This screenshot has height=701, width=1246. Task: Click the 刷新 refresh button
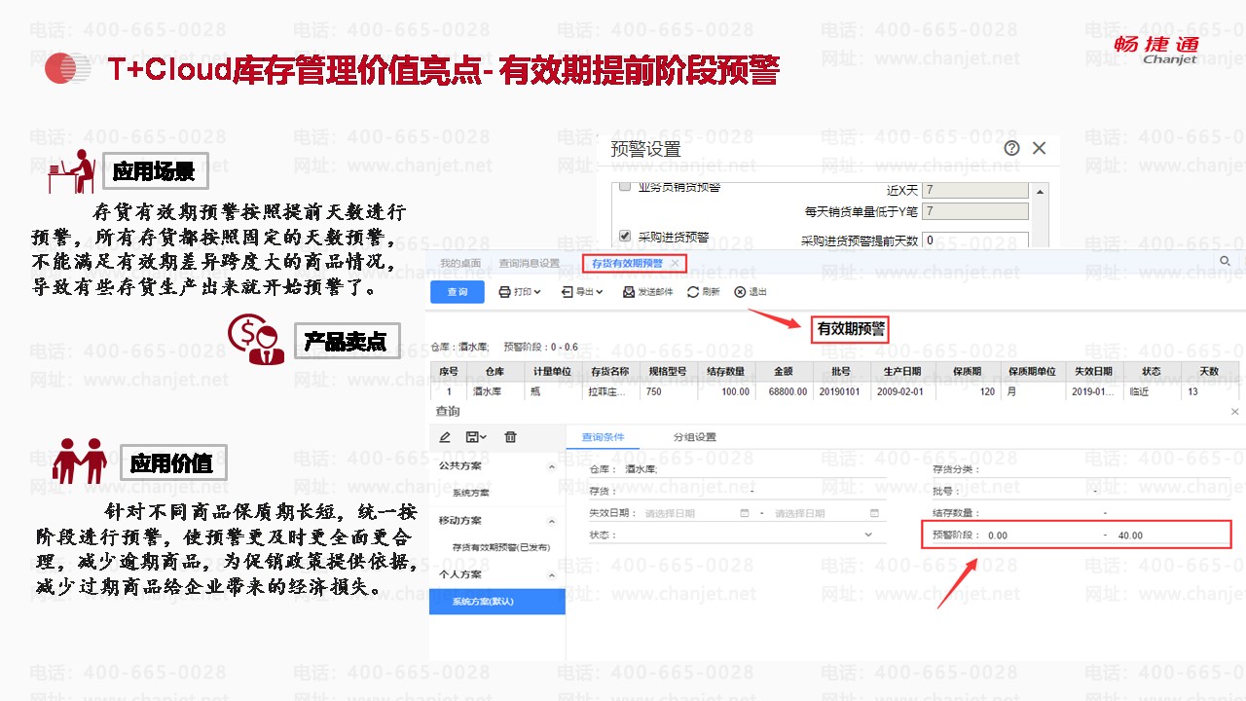[704, 291]
